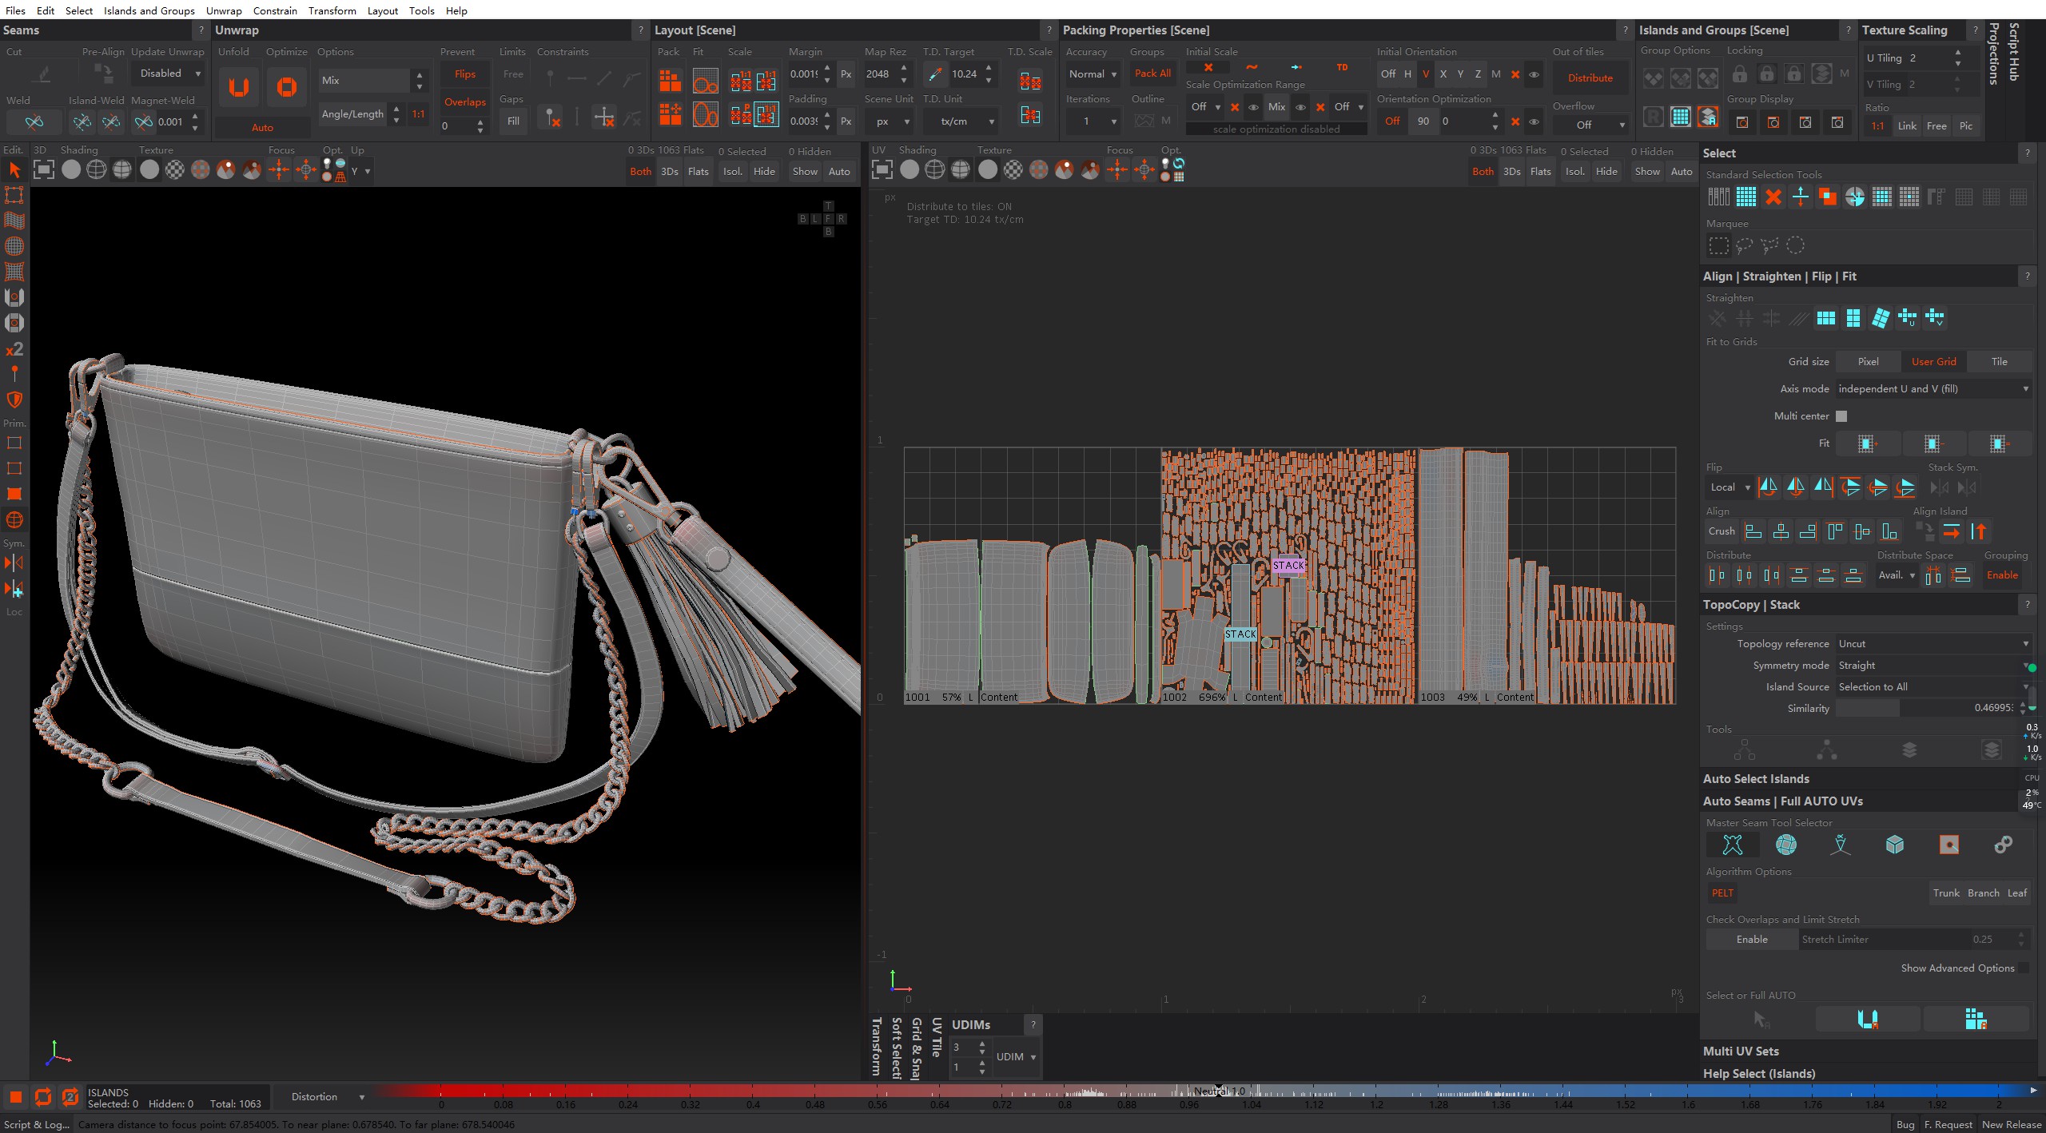
Task: Click the Align left edges icon
Action: (1753, 531)
